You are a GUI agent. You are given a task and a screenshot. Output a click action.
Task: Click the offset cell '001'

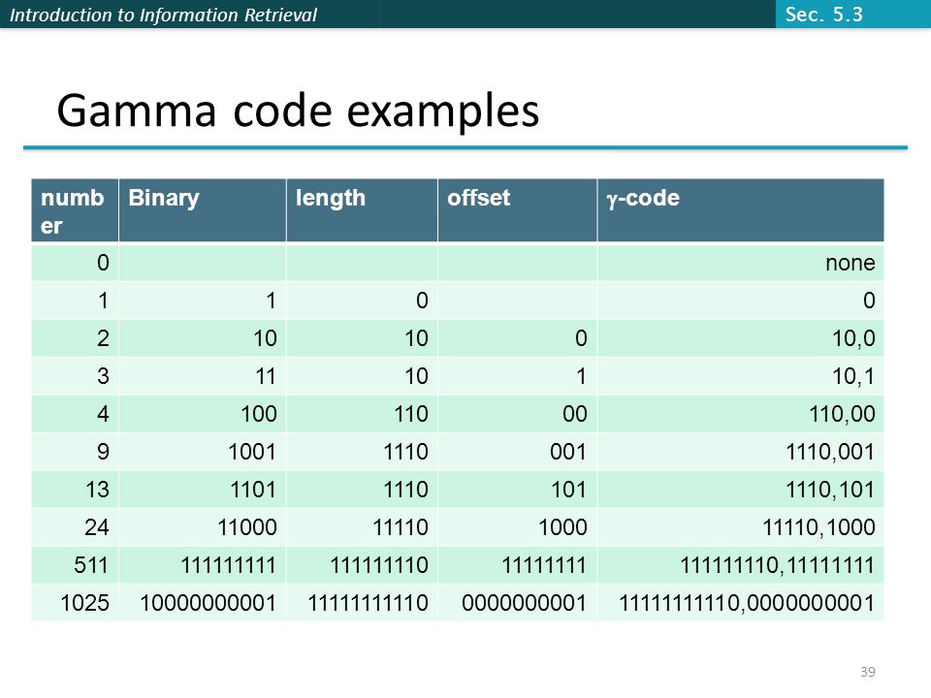(517, 452)
